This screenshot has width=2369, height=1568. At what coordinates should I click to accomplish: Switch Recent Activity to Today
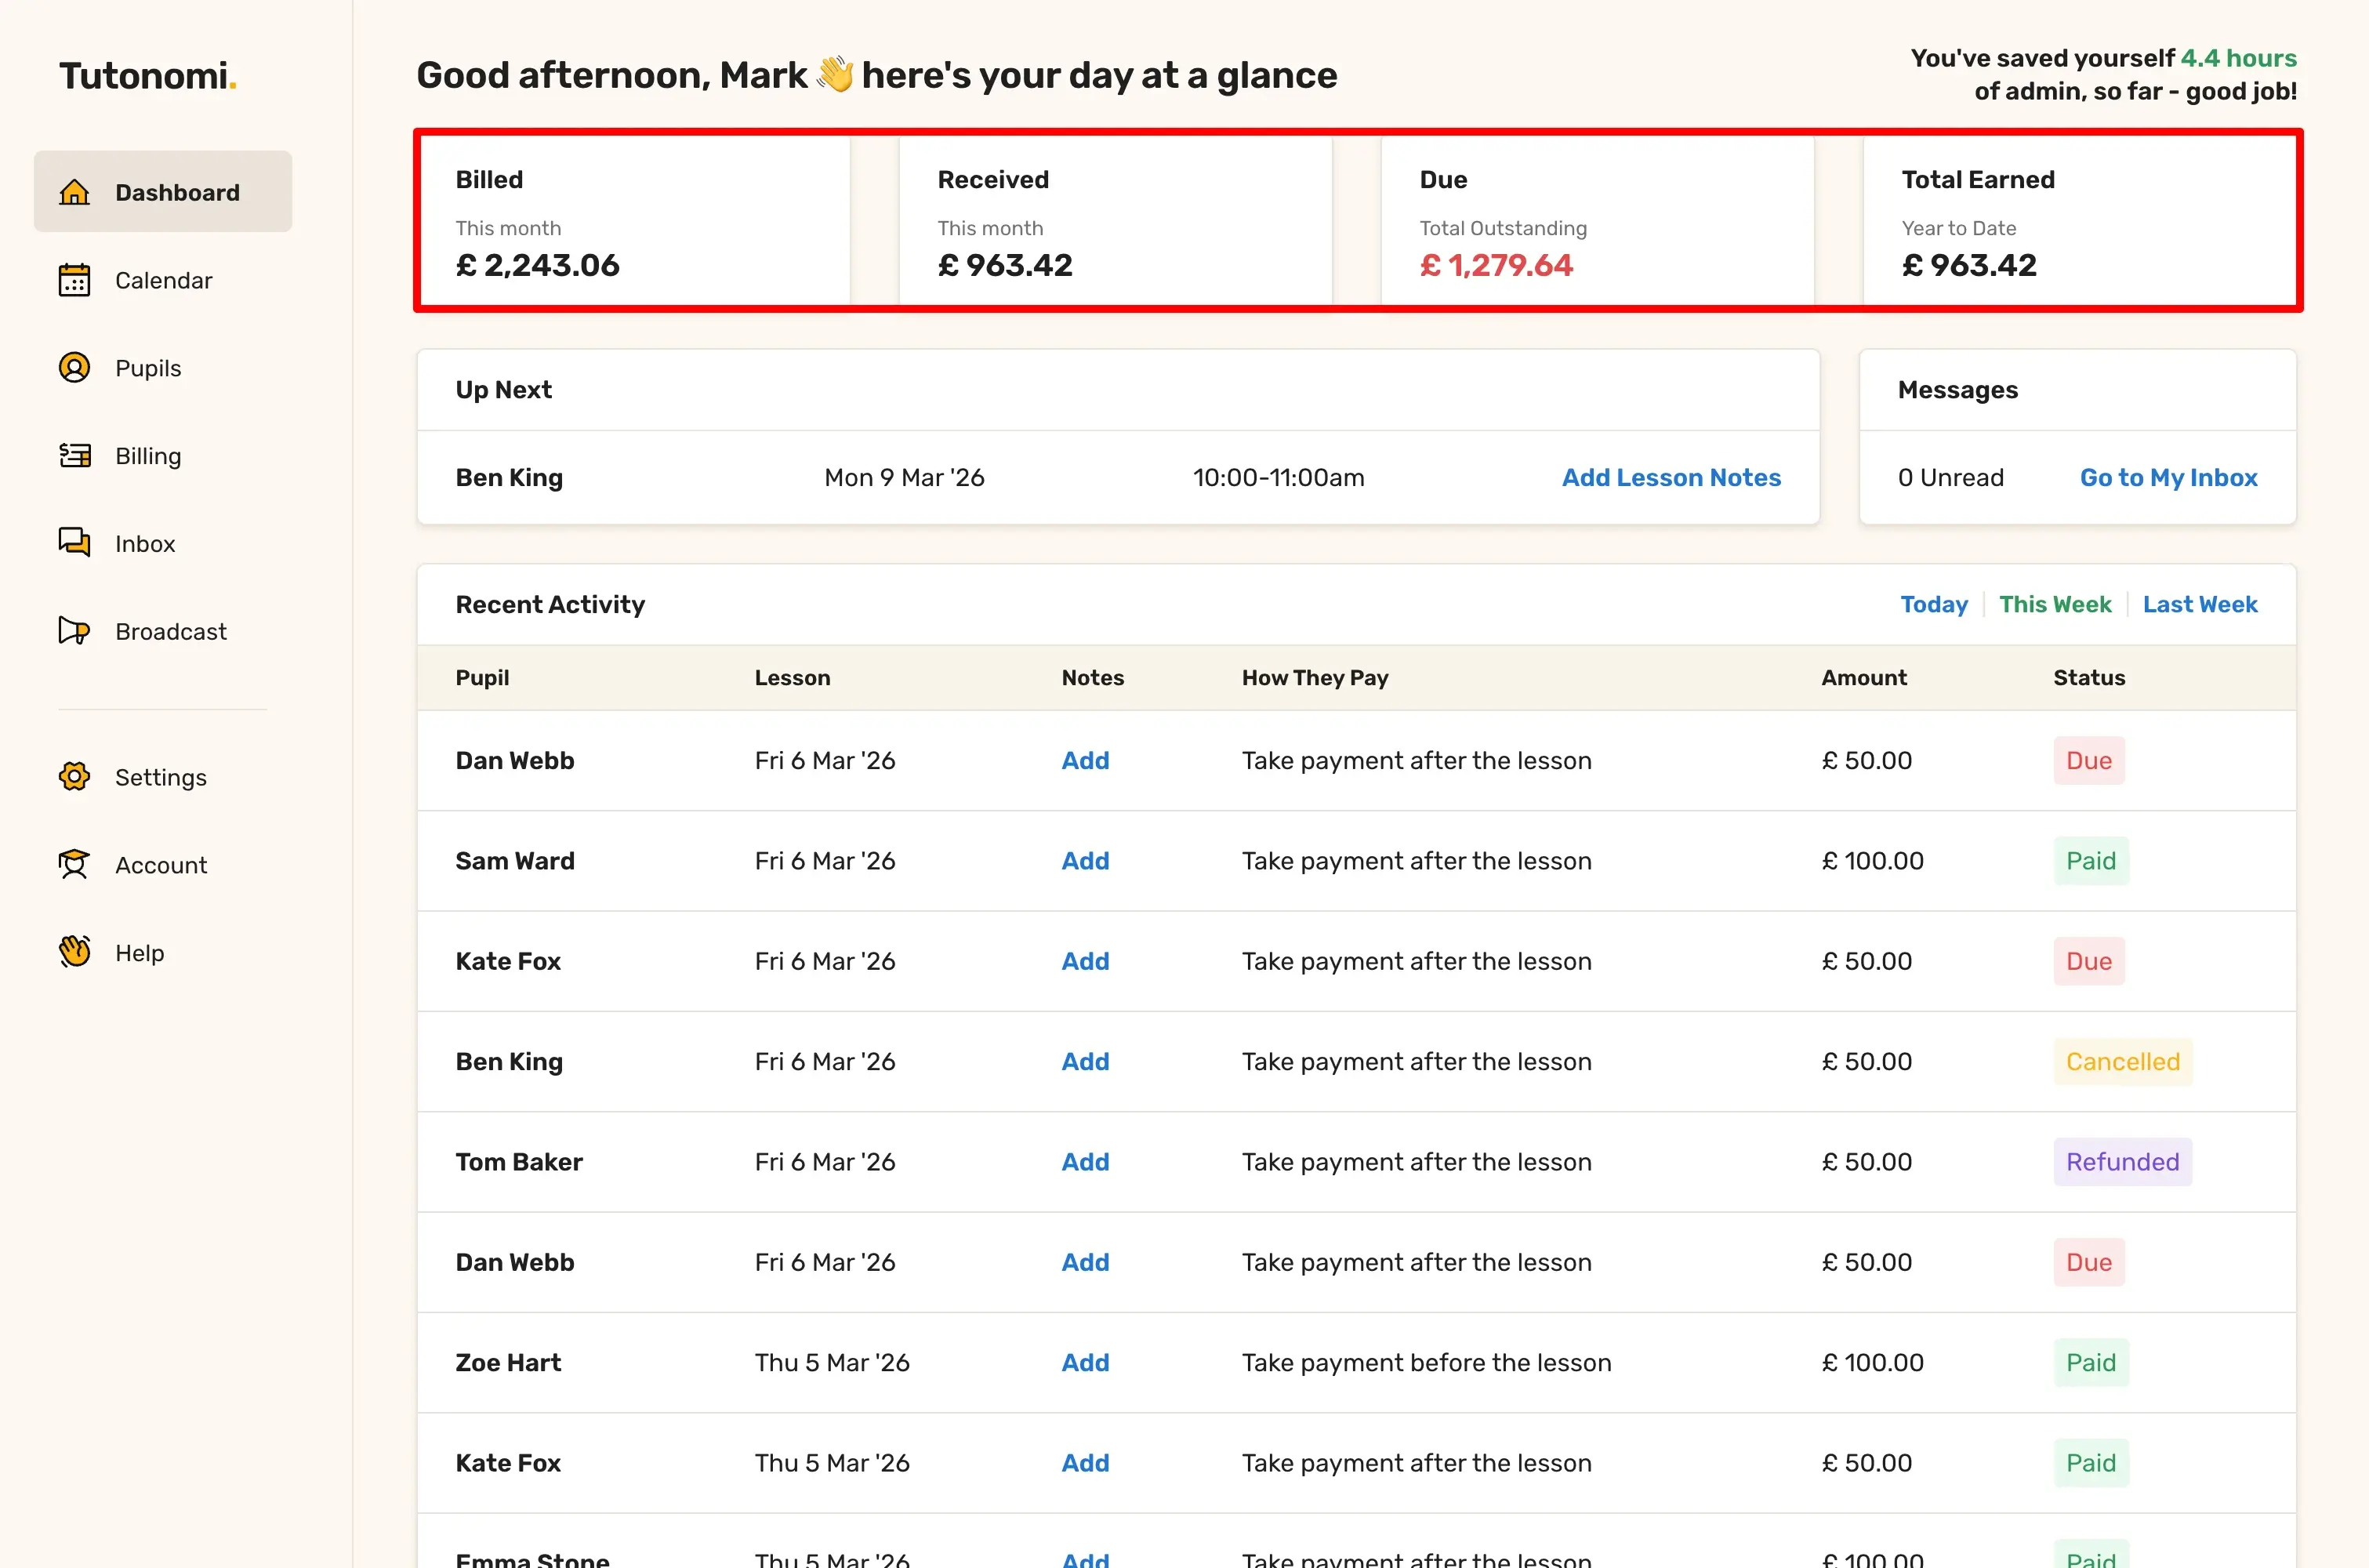tap(1933, 604)
